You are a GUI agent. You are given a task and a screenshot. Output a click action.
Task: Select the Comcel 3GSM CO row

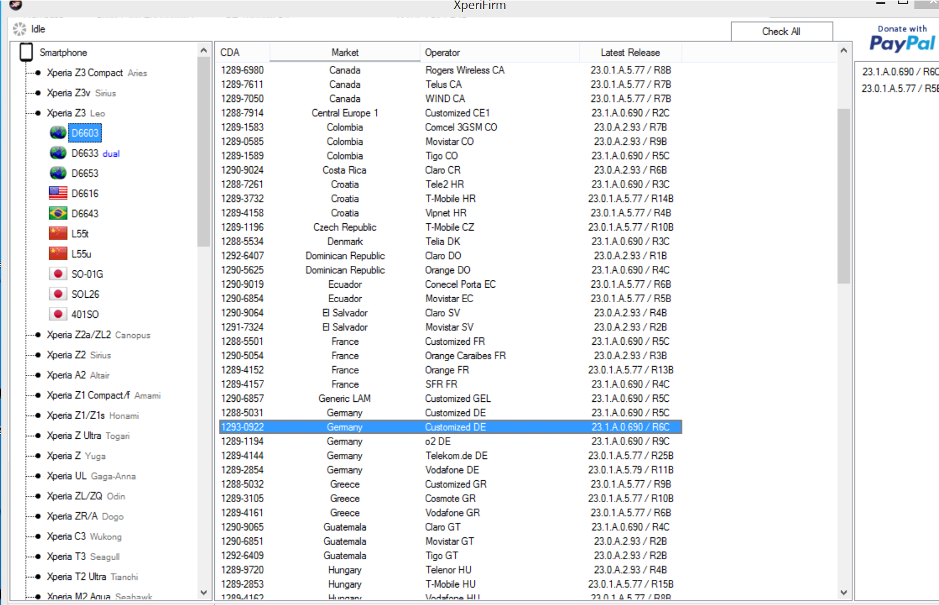(450, 127)
